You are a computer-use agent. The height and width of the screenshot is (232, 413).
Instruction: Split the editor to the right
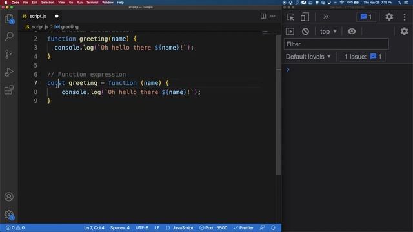tap(263, 16)
